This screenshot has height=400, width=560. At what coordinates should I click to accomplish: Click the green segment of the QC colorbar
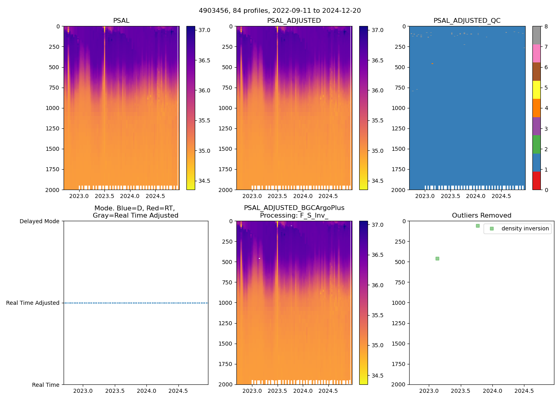coord(536,144)
